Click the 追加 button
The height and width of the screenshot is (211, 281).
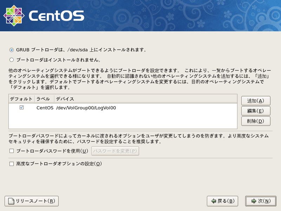tap(255, 100)
